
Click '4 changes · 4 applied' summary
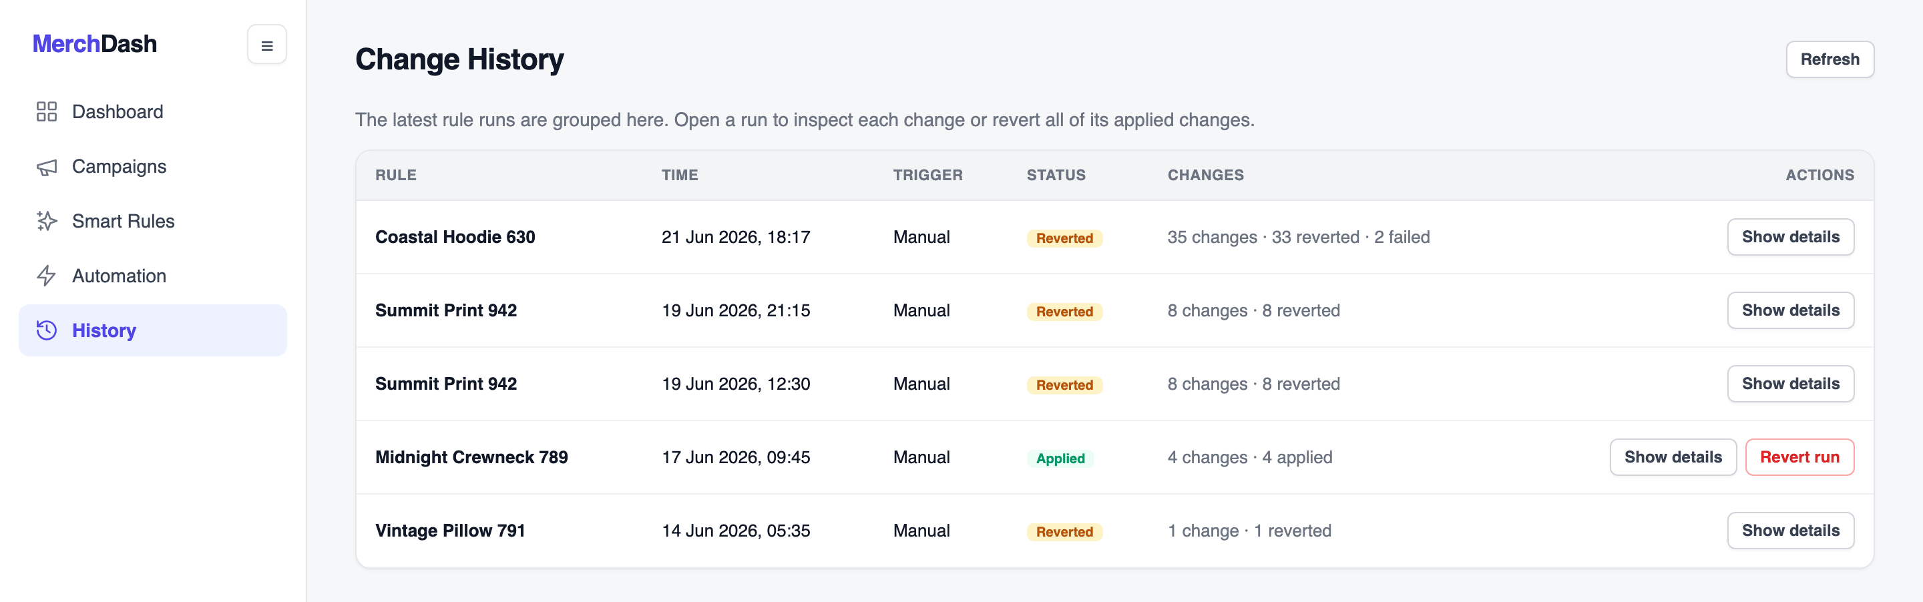coord(1250,457)
